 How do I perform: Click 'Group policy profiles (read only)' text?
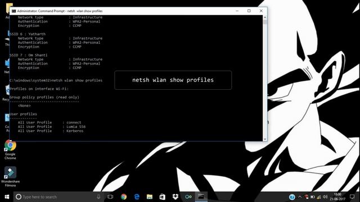pyautogui.click(x=44, y=97)
